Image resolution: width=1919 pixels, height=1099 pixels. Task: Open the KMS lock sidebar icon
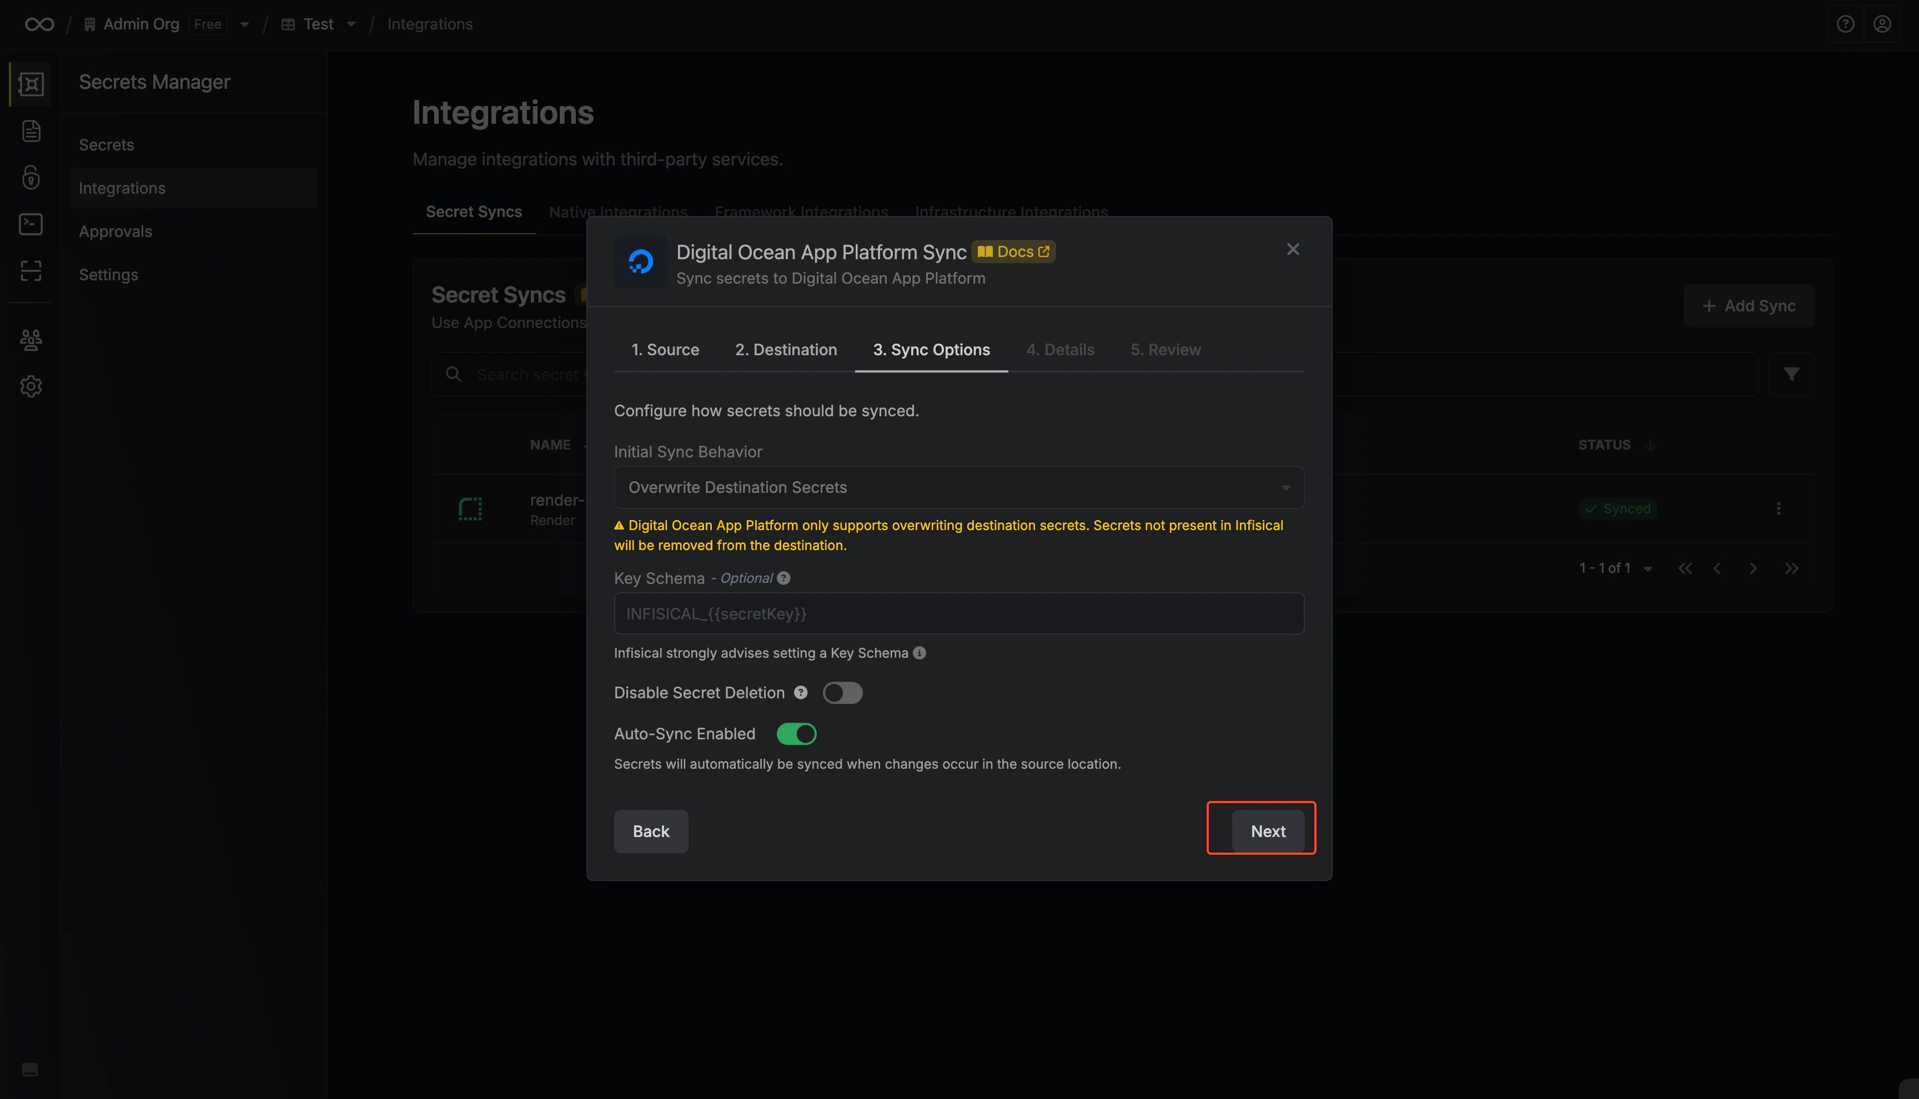click(x=31, y=178)
